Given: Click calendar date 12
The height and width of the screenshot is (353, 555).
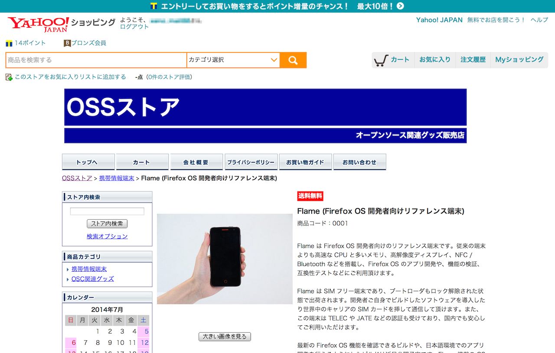Looking at the screenshot, I should pyautogui.click(x=145, y=343).
